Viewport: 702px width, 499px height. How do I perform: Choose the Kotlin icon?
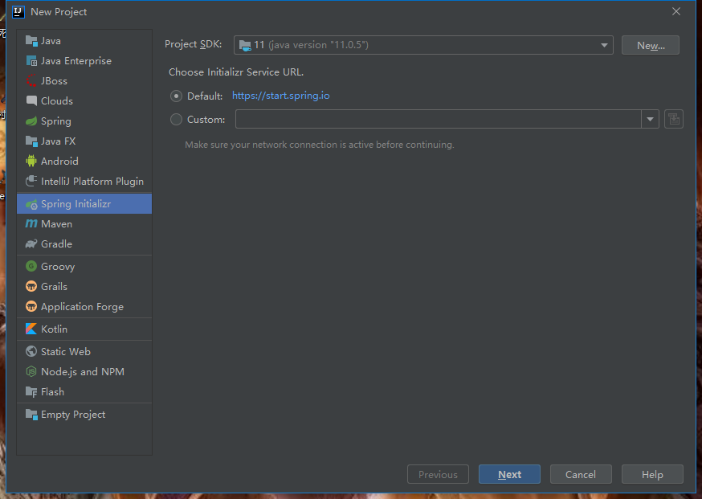31,329
